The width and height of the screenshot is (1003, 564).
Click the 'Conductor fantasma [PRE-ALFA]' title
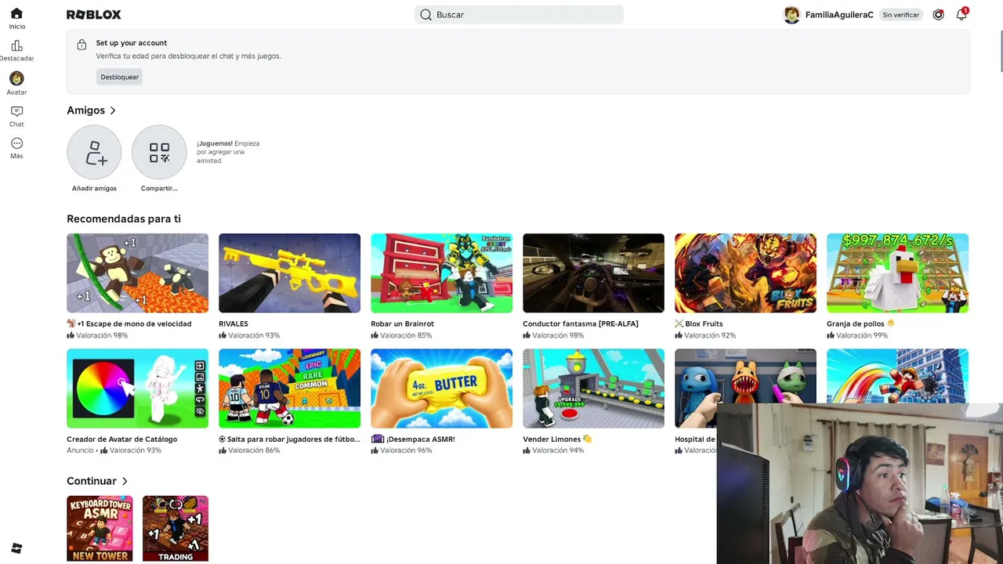point(581,324)
